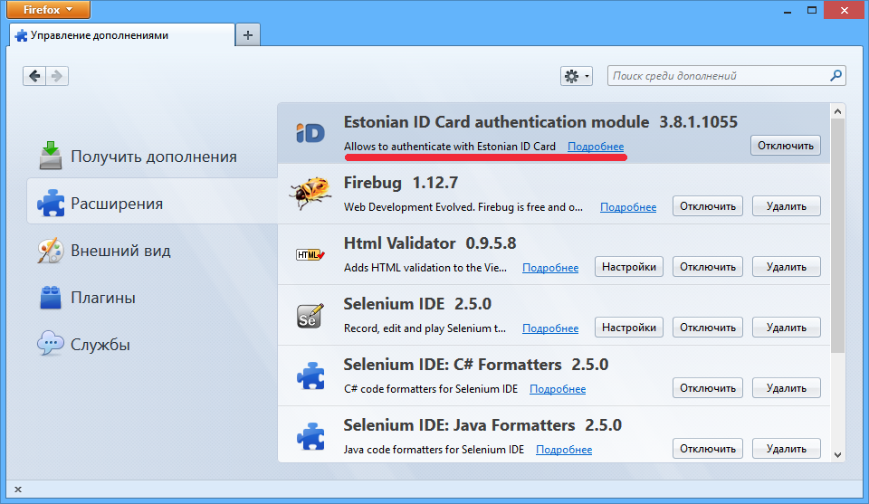
Task: Click the add-on search magnifier icon
Action: 836,75
